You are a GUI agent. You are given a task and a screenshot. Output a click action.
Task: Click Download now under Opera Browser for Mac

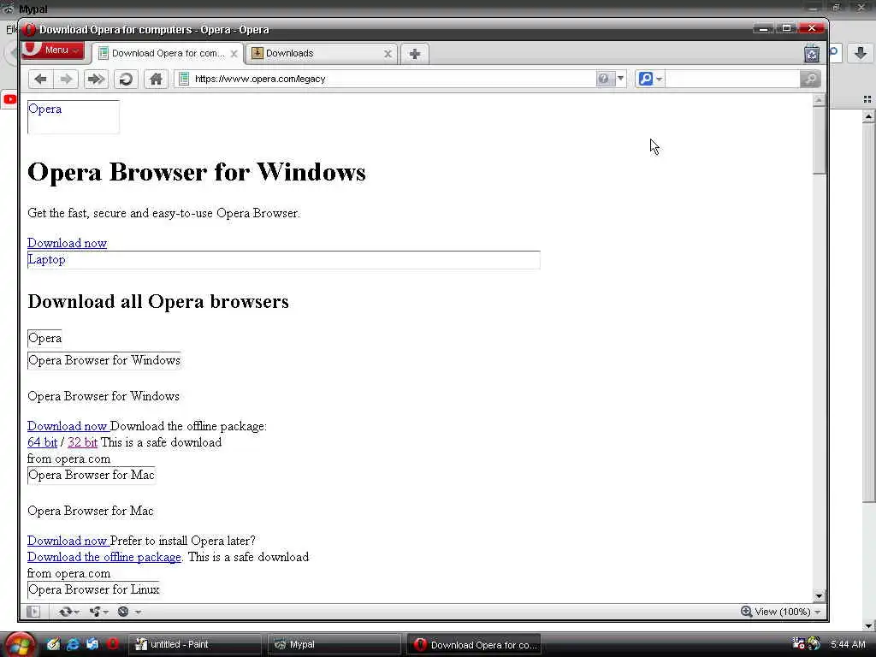[x=68, y=541]
